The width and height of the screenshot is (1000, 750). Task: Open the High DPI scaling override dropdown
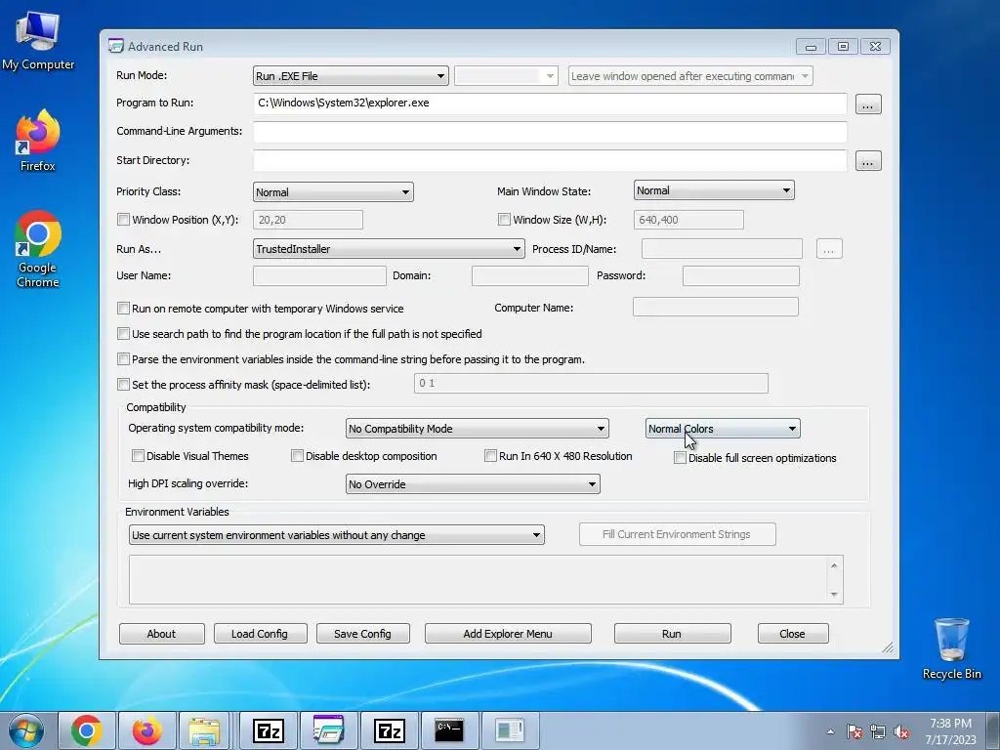pos(473,484)
